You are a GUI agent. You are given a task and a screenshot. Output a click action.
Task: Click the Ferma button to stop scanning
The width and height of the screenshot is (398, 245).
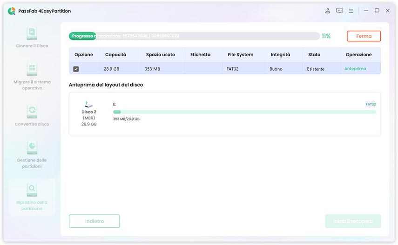point(364,36)
